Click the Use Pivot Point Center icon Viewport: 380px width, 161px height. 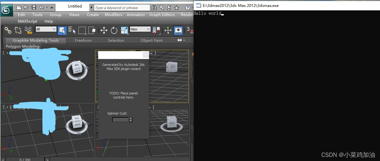[x=156, y=30]
